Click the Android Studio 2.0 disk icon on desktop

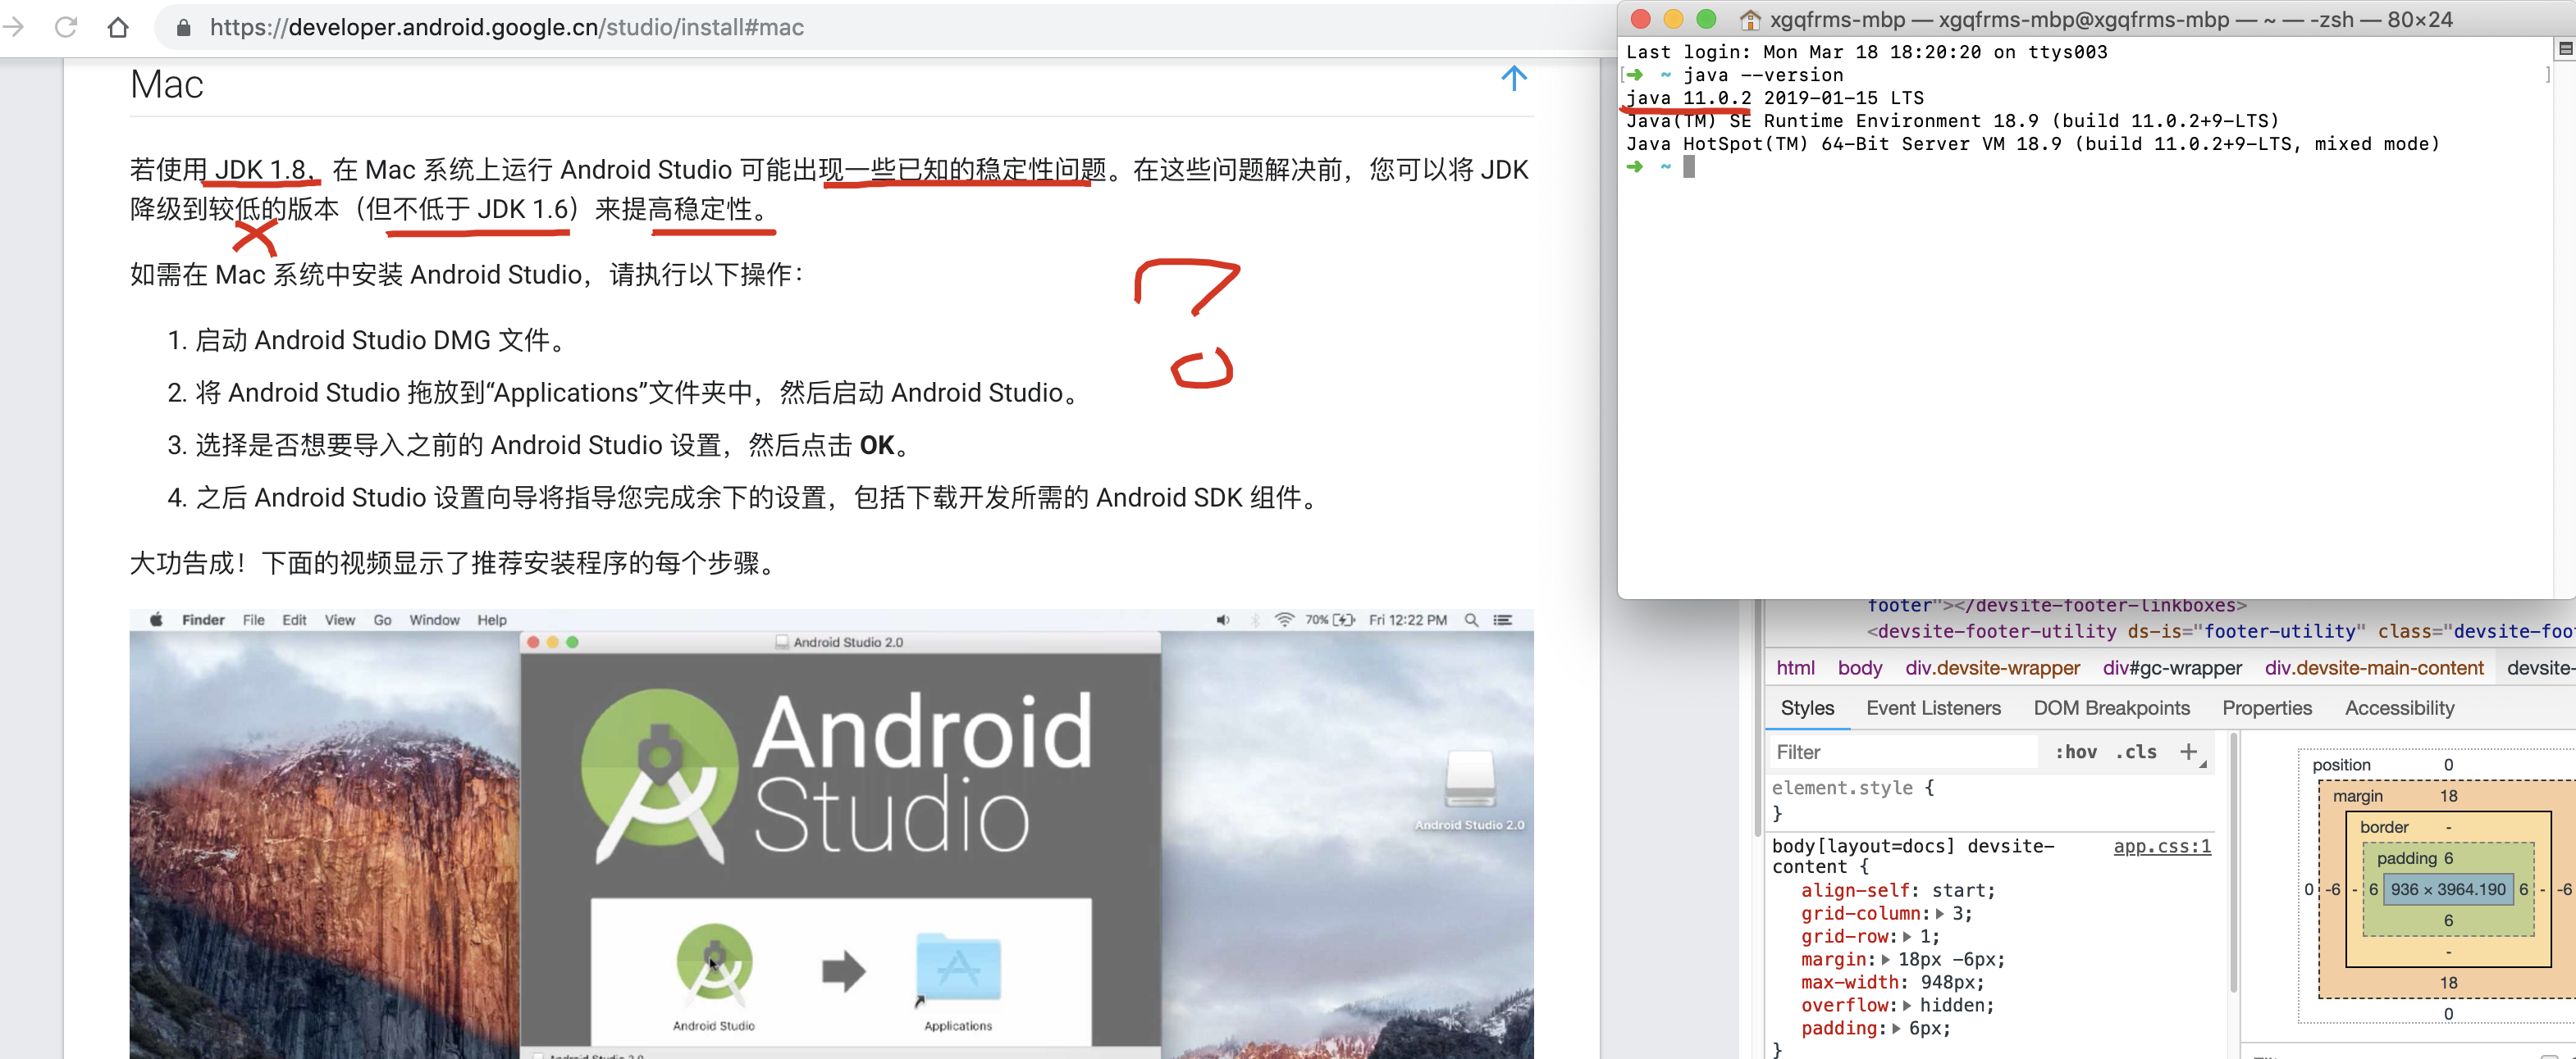(1469, 779)
